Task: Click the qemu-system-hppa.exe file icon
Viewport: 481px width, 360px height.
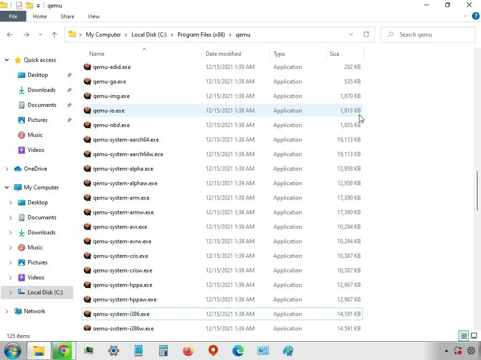Action: pos(87,285)
